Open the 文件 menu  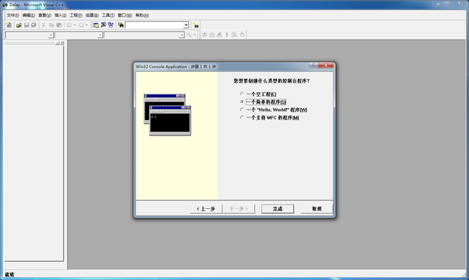pos(13,15)
